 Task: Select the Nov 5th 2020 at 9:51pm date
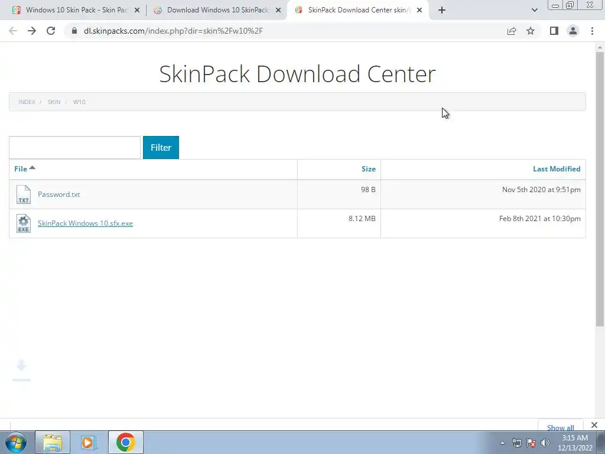coord(541,190)
